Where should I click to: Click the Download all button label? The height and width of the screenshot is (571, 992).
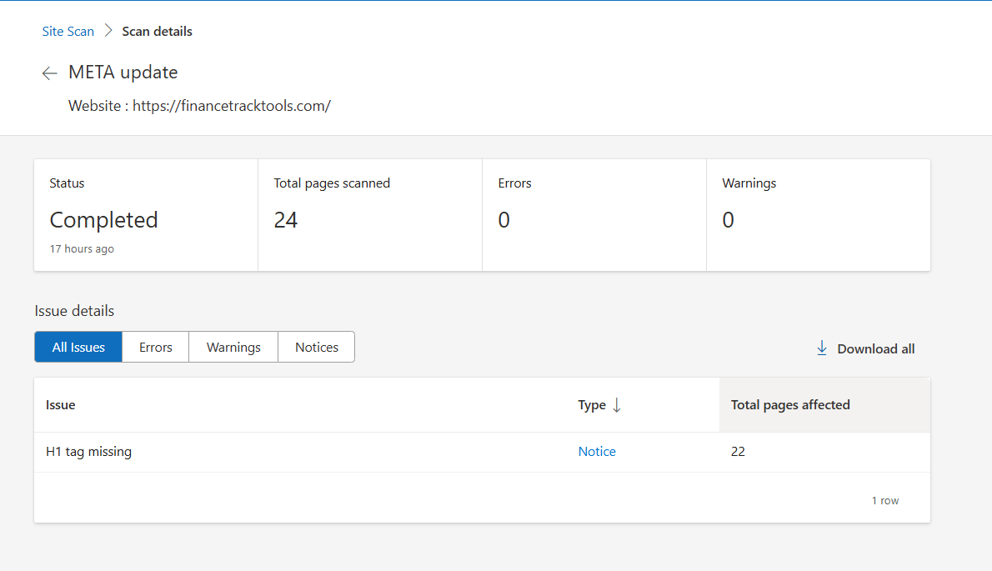point(875,349)
